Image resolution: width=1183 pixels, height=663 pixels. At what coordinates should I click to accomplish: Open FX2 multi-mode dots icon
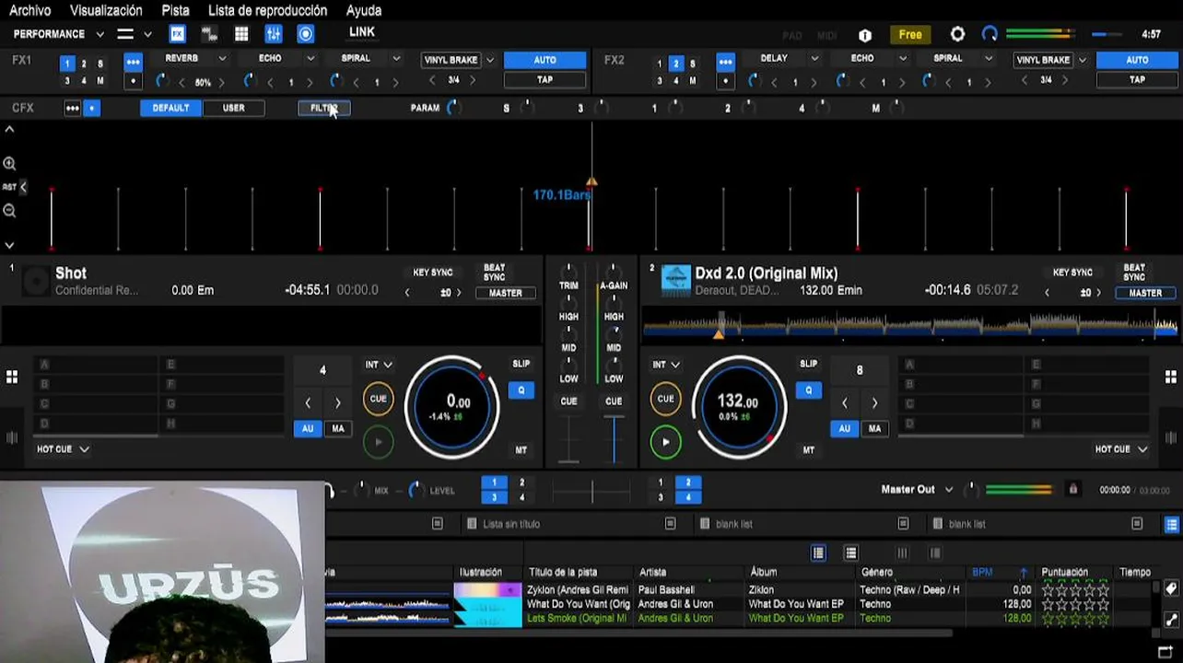[726, 64]
